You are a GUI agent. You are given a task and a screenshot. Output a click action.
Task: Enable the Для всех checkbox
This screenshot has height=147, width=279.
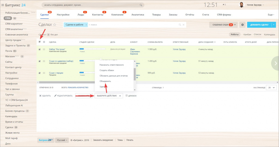126,96
